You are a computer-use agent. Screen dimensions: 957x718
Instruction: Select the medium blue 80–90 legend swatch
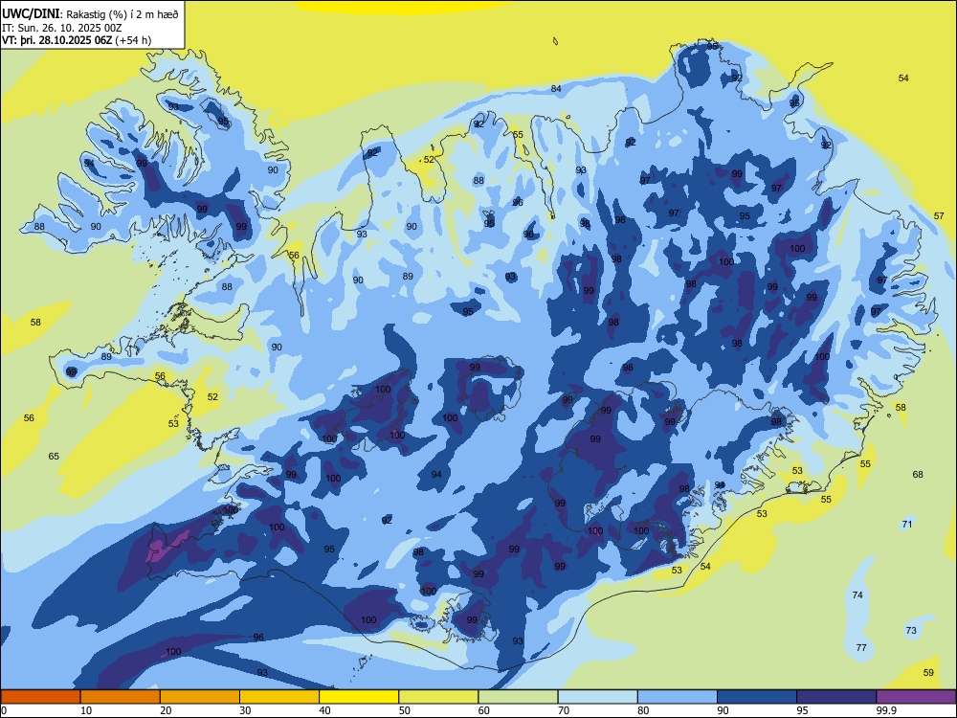678,697
